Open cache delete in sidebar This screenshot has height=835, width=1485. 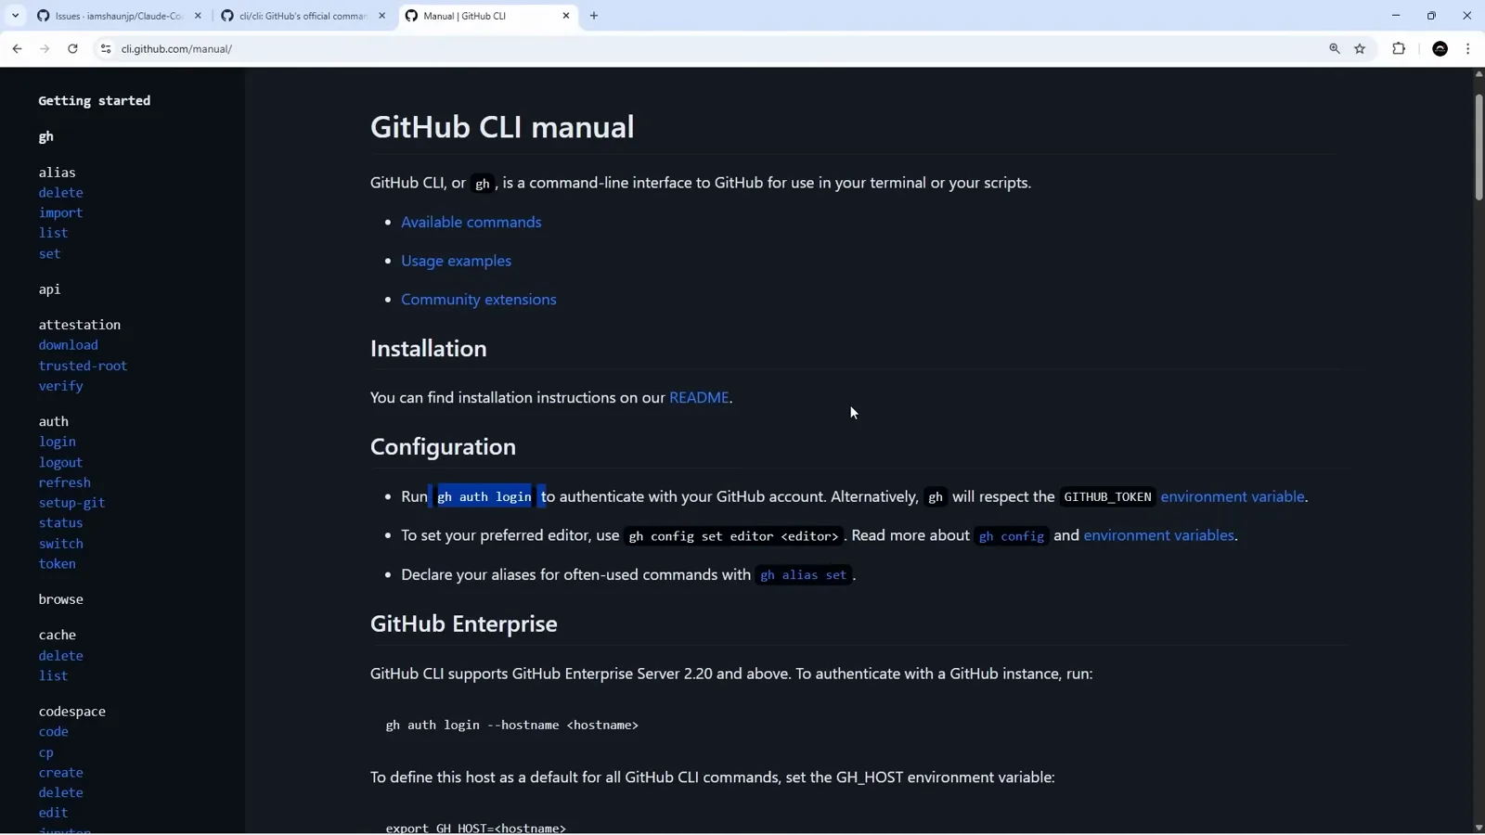pos(60,656)
